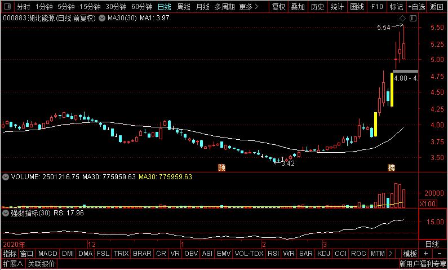The image size is (448, 270).
Task: Select the 15分钟 period
Action: pyautogui.click(x=90, y=7)
